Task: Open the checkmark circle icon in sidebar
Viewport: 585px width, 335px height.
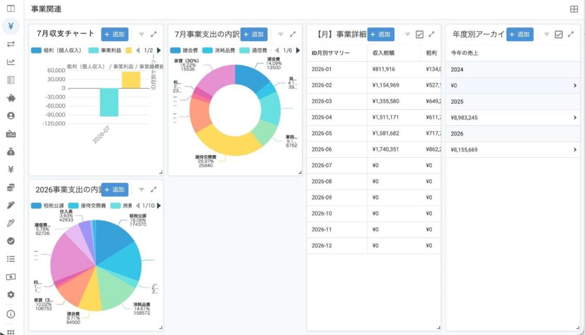Action: click(x=11, y=241)
